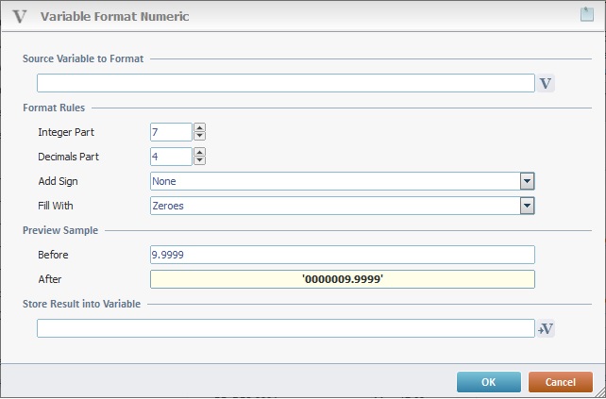The height and width of the screenshot is (399, 606).
Task: Expand the Add Sign dropdown arrow
Action: point(527,181)
